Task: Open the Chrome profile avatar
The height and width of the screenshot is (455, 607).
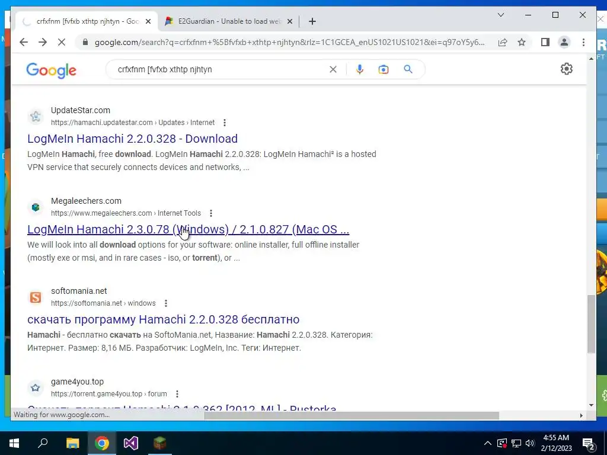Action: click(564, 42)
